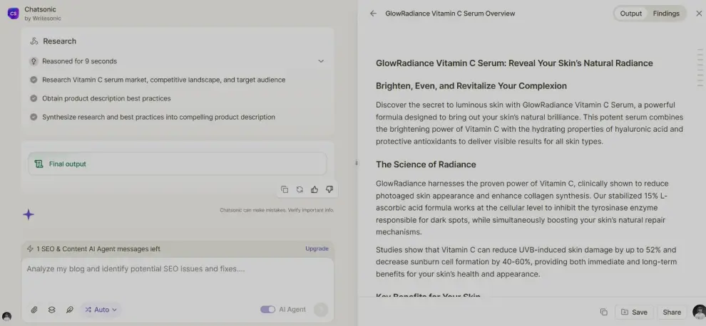Toggle the AI Agent switch
The width and height of the screenshot is (706, 326).
click(x=268, y=310)
